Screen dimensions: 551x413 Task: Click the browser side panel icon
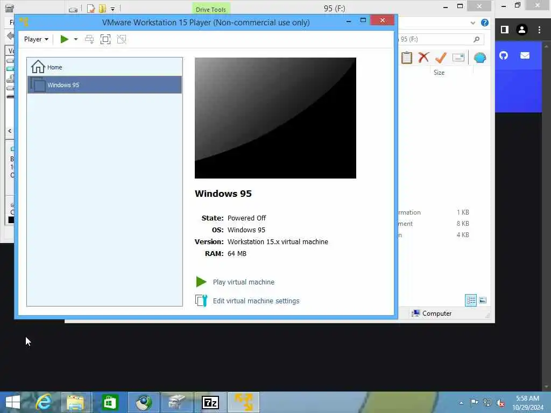(505, 30)
